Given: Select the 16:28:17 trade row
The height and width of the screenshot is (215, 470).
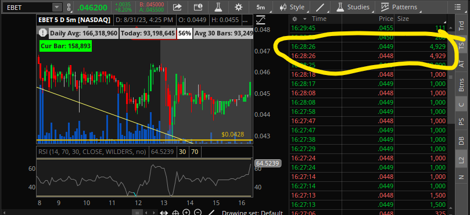Looking at the screenshot, I should [x=369, y=84].
